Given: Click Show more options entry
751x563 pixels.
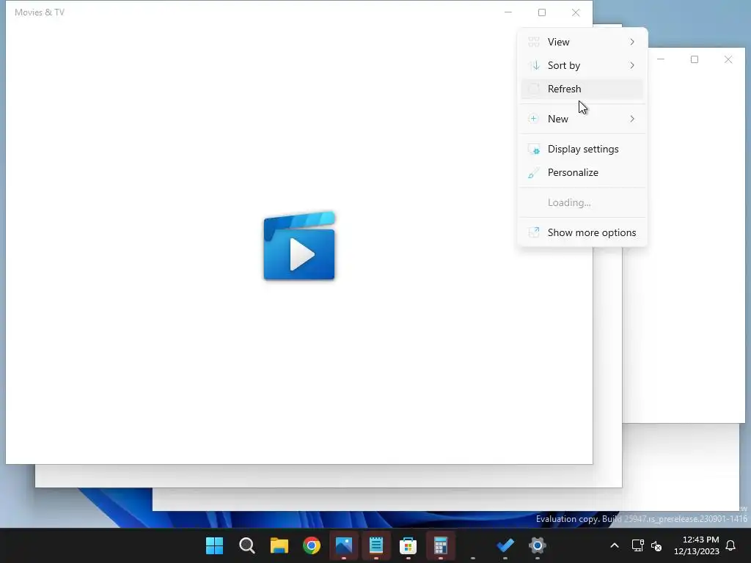Looking at the screenshot, I should [582, 232].
